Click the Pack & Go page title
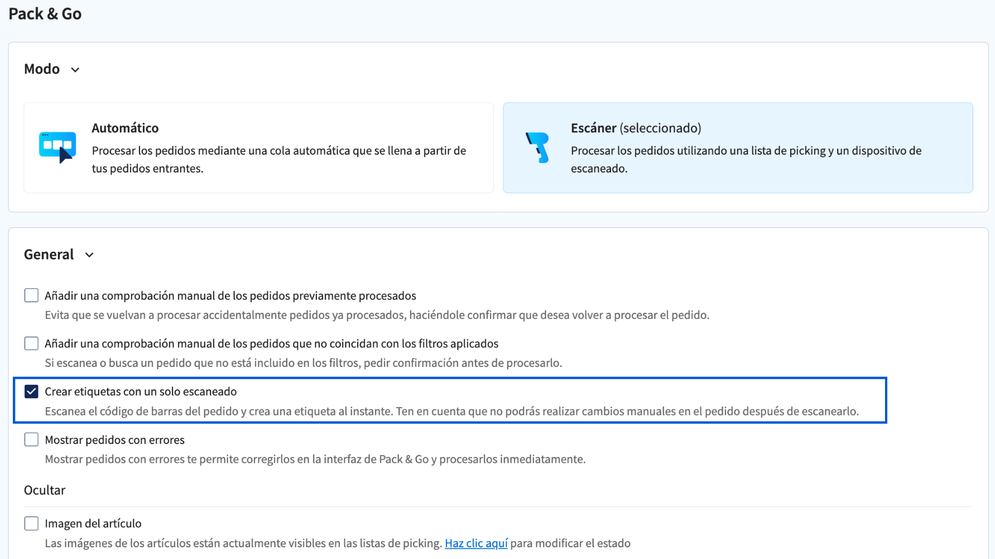 coord(45,13)
